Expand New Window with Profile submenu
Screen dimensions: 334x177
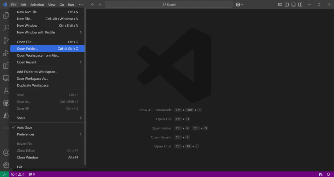pos(48,32)
